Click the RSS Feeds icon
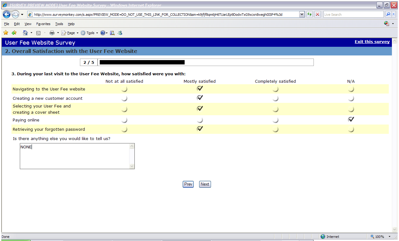The height and width of the screenshot is (241, 399). click(x=39, y=33)
